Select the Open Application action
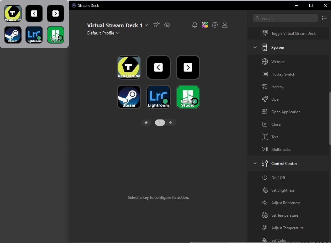This screenshot has height=243, width=331. [x=288, y=112]
